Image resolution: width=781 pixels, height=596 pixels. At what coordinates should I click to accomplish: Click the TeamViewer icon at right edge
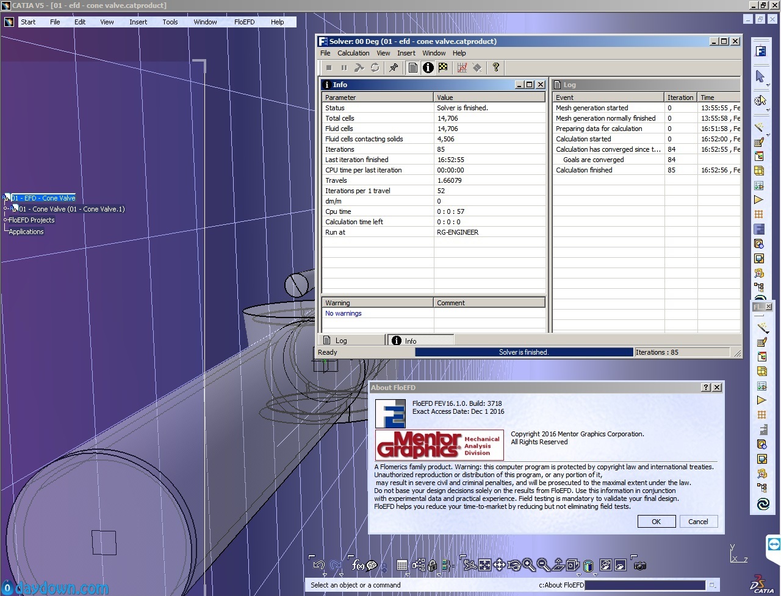click(774, 544)
